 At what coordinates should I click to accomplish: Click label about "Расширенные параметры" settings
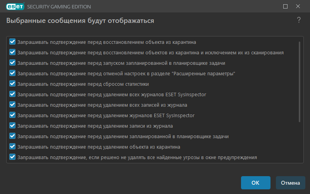pos(126,74)
